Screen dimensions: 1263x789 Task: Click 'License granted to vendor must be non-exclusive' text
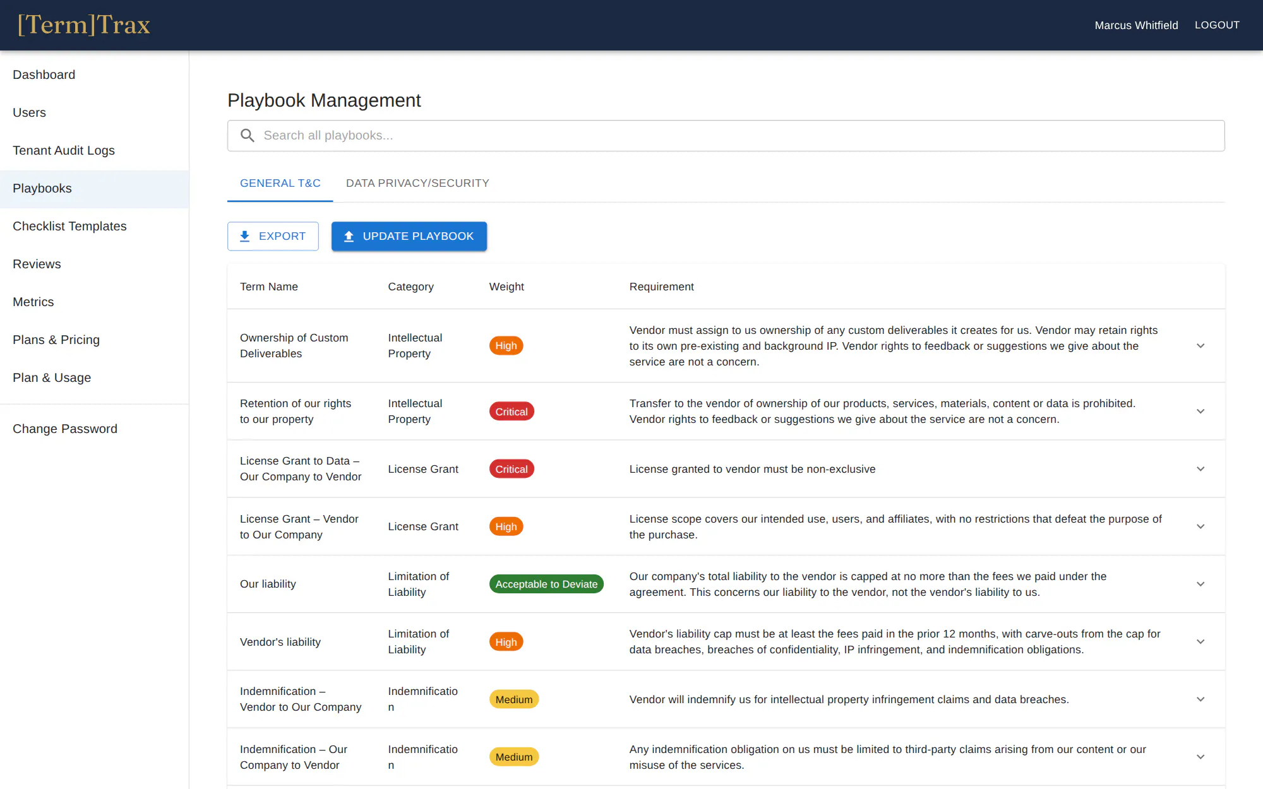tap(752, 469)
